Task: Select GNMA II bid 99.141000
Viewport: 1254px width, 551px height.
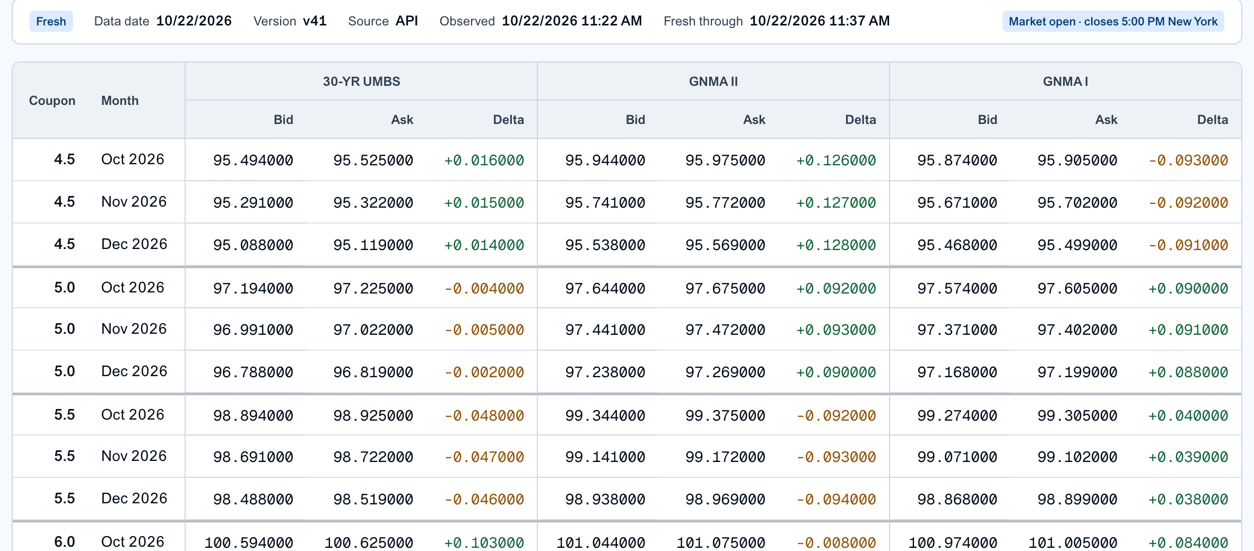Action: (605, 457)
